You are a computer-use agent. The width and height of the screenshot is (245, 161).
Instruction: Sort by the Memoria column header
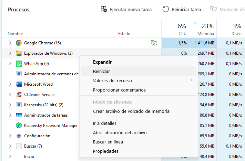(x=205, y=34)
